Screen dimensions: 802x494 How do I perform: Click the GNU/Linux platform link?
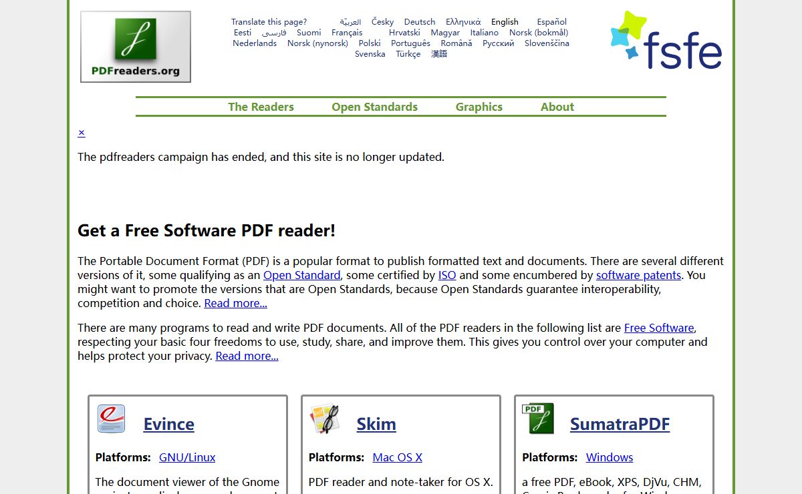pos(187,457)
